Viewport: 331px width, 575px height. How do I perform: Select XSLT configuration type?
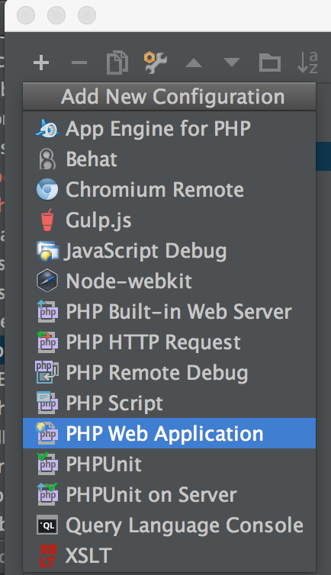pyautogui.click(x=169, y=555)
